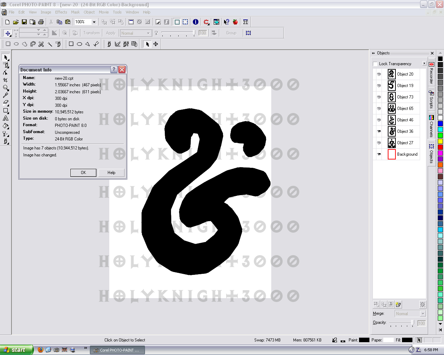Viewport: 444px width, 355px height.
Task: Toggle visibility eye for Object 46
Action: point(379,120)
